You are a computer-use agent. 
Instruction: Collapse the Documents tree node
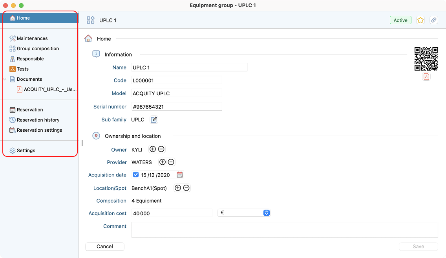point(5,79)
